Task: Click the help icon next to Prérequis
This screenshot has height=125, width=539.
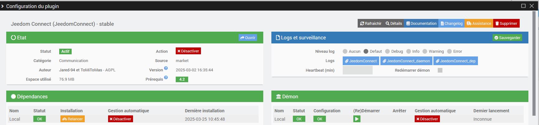Action: [x=166, y=78]
